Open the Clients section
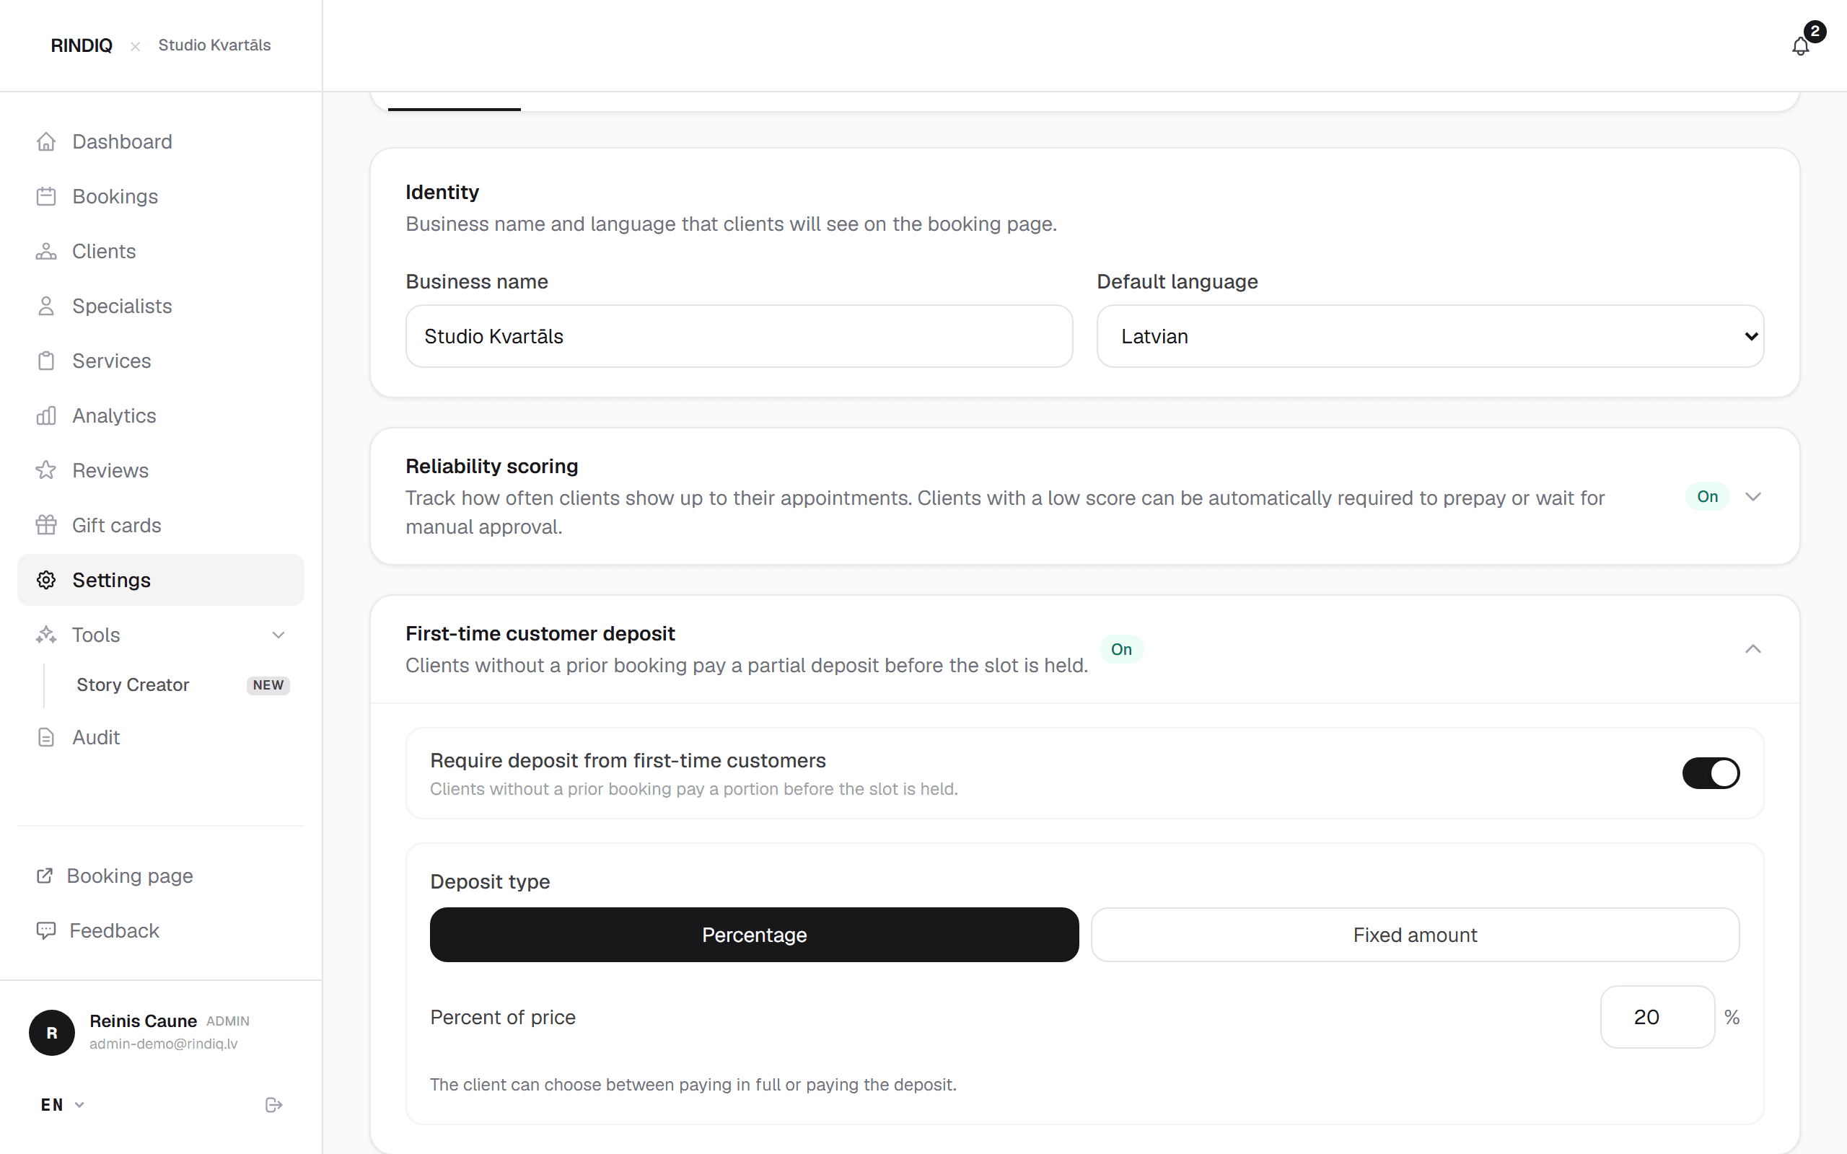Viewport: 1847px width, 1154px height. [160, 251]
